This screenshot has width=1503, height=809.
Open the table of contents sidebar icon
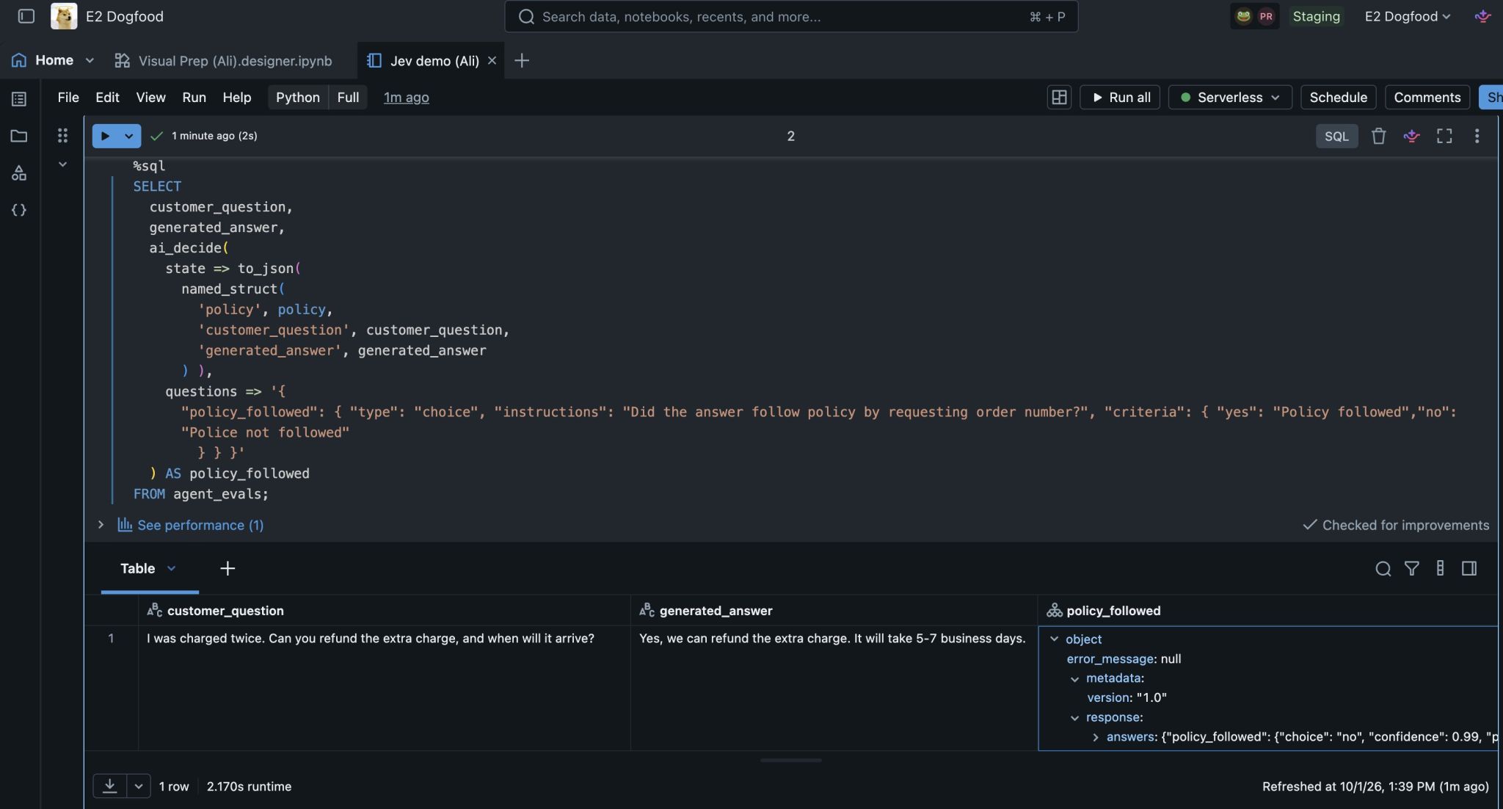pos(19,99)
